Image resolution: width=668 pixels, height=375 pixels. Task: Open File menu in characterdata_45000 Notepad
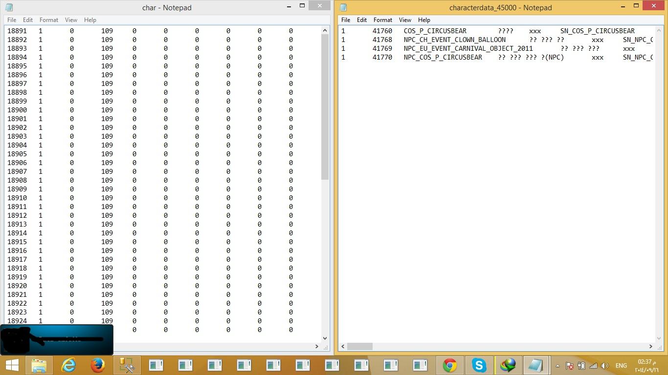pyautogui.click(x=346, y=20)
